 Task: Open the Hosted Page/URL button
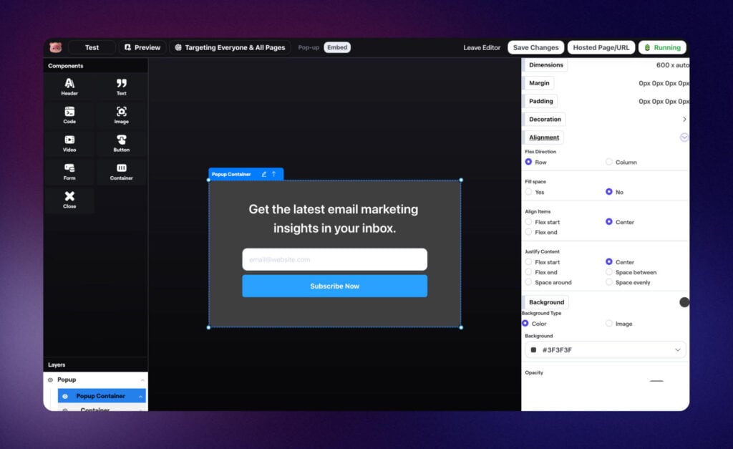tap(601, 48)
